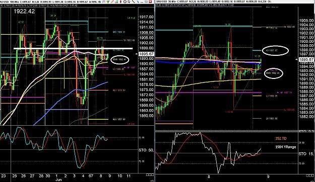Click 1905.00 on right chart price axis
This screenshot has width=315, height=182.
tap(306, 21)
